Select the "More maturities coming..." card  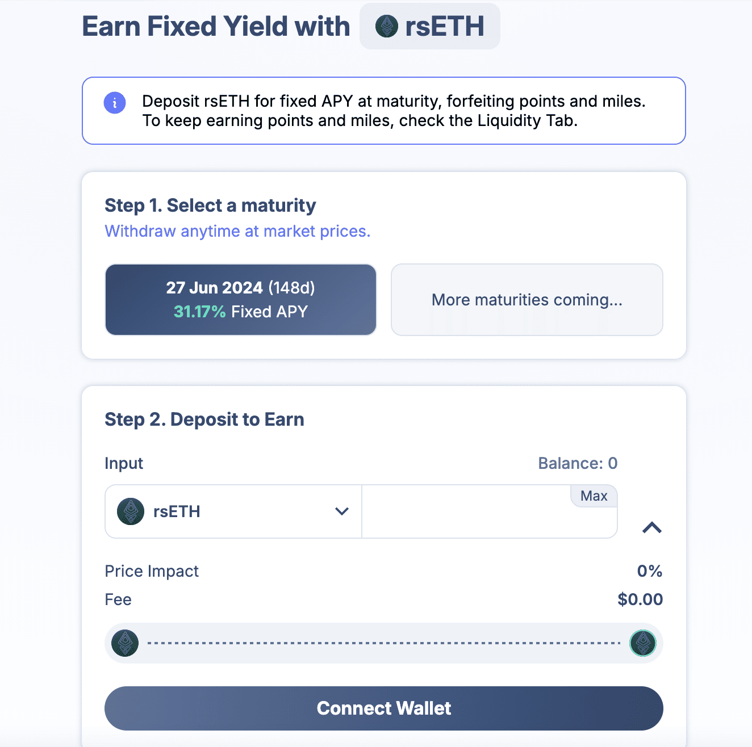point(527,300)
